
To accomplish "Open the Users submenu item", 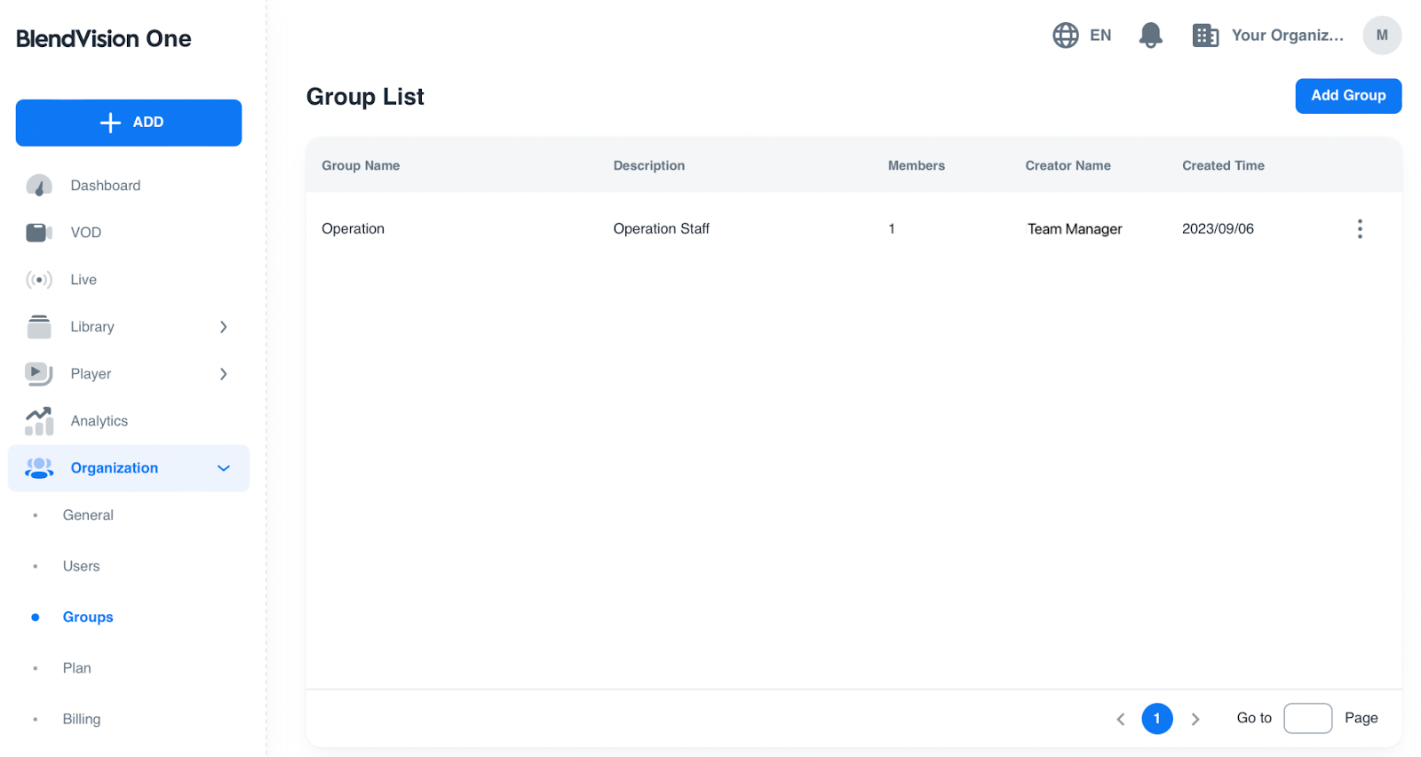I will tap(81, 566).
